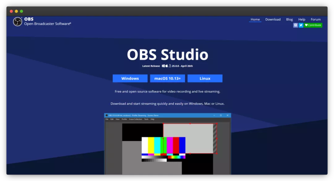334x181 pixels.
Task: Go to the Home nav item
Action: coord(255,19)
